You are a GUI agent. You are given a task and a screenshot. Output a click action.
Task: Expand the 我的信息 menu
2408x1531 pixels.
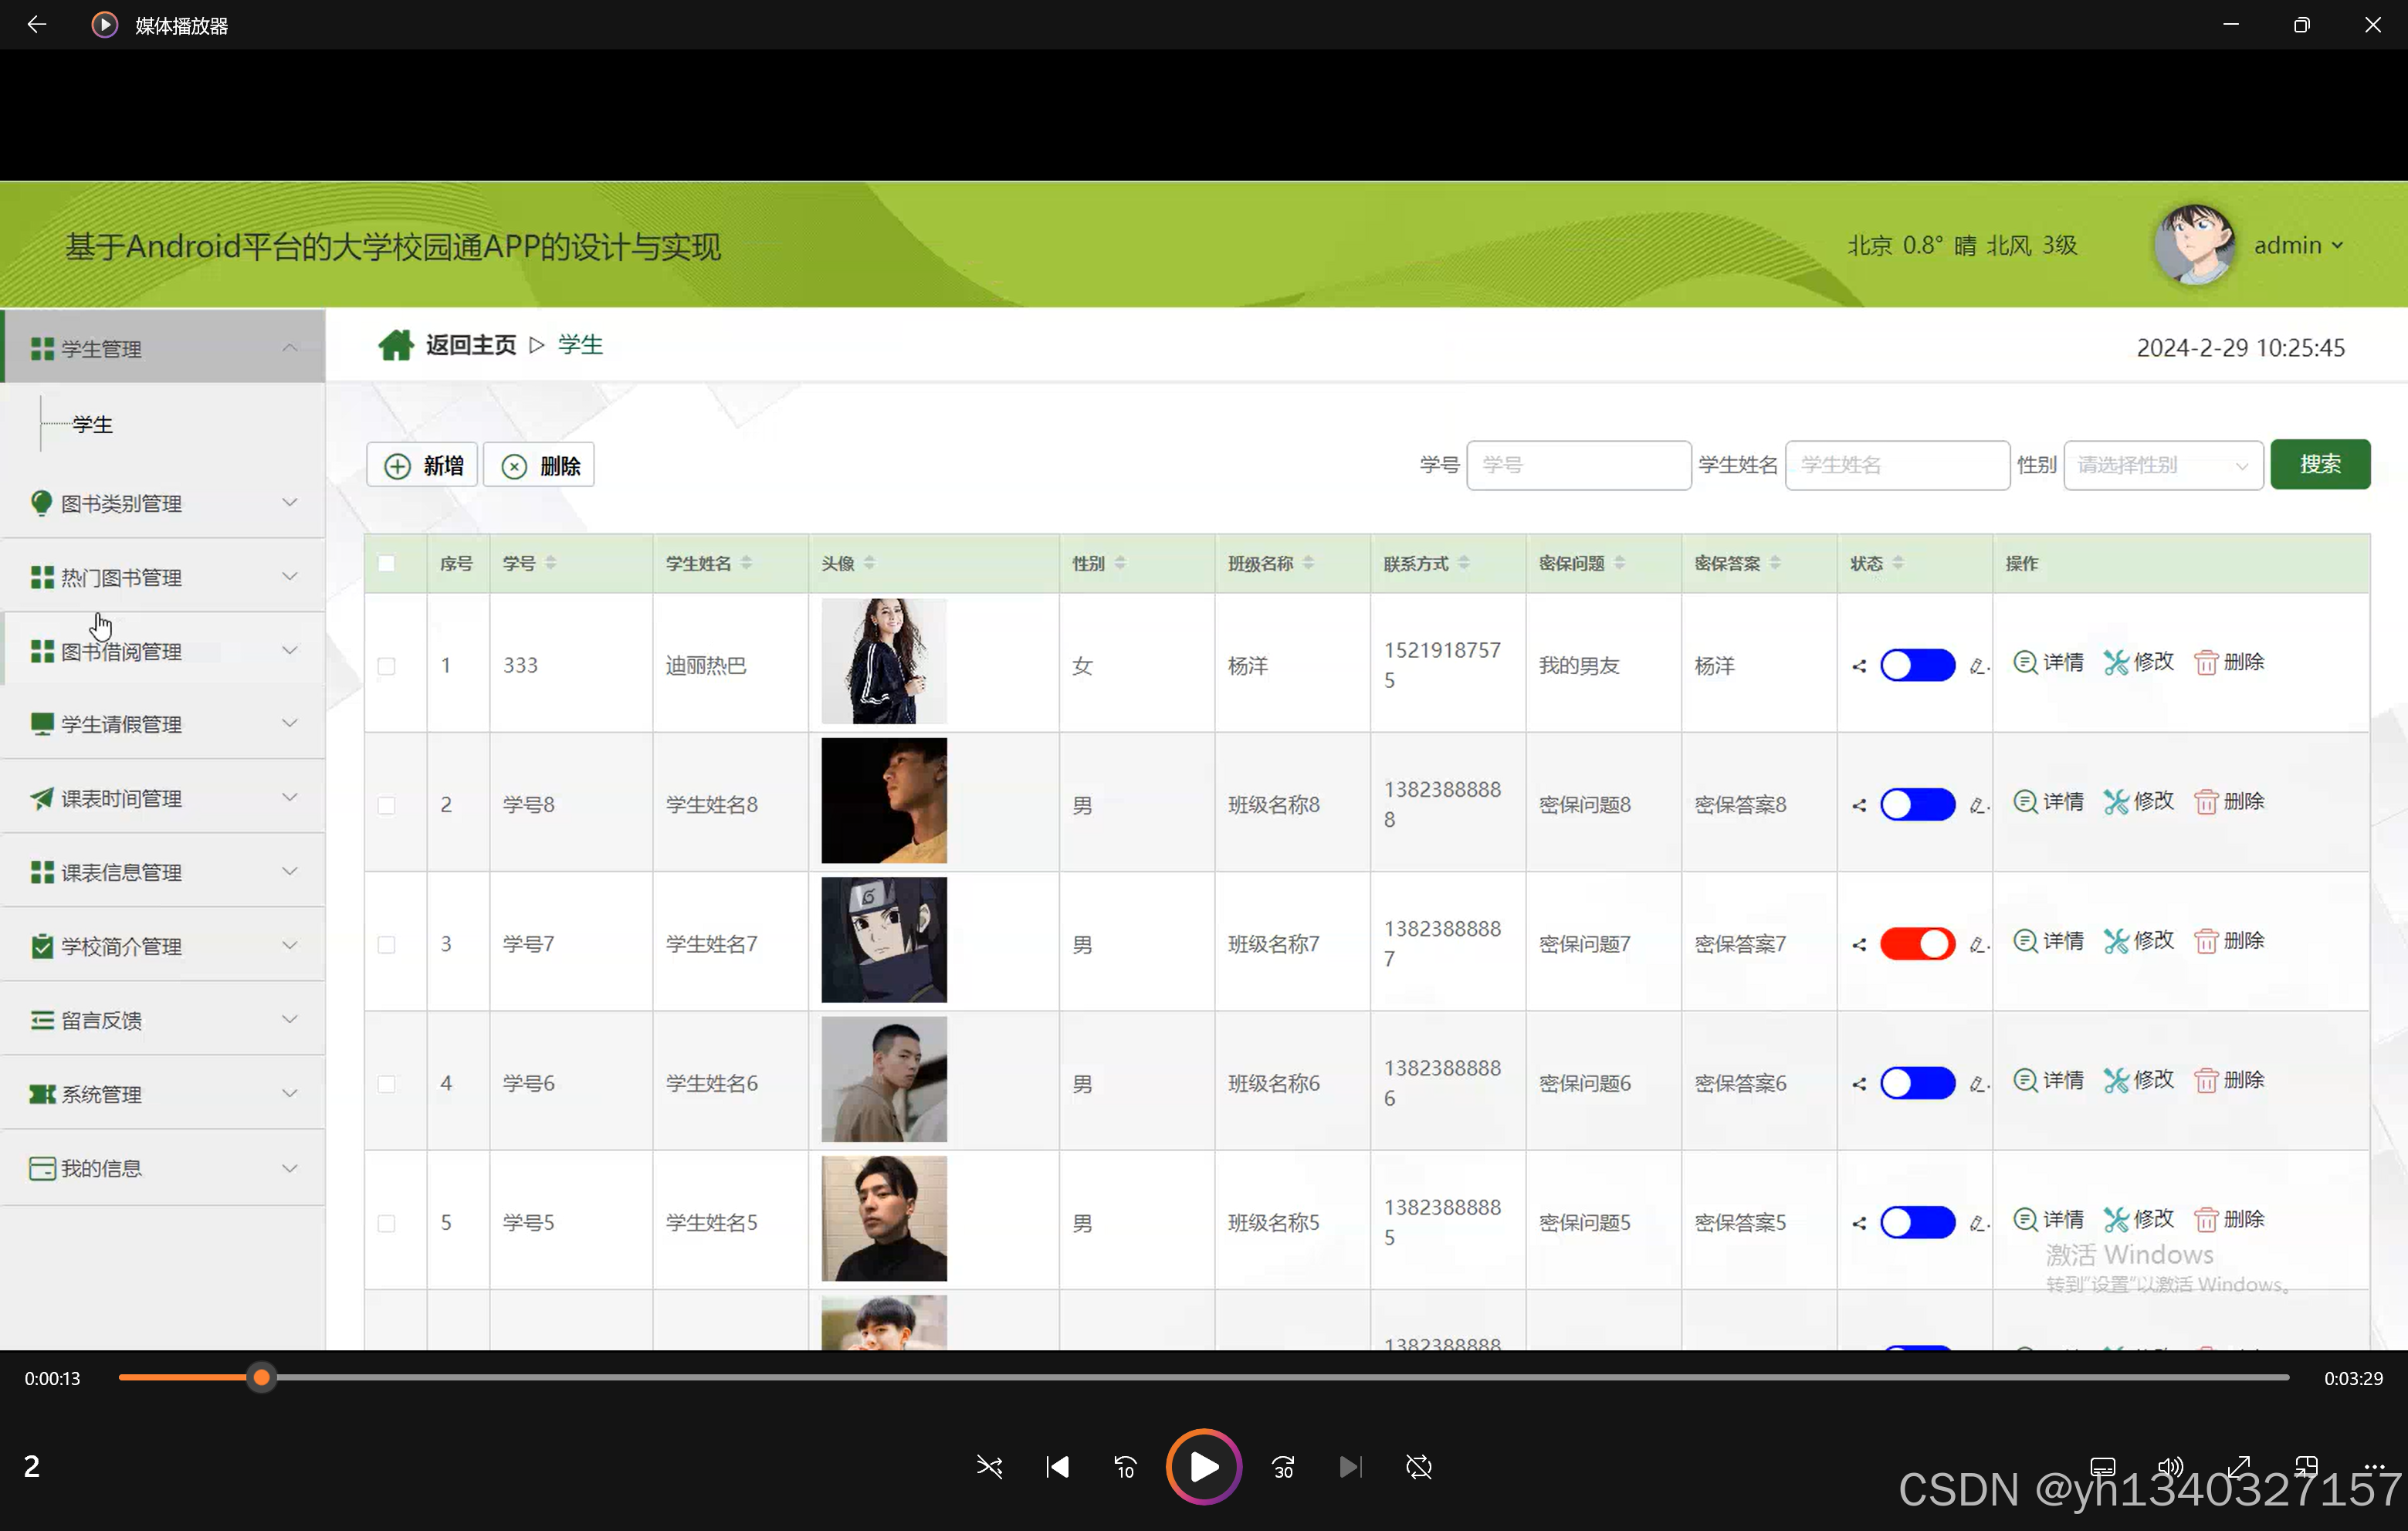[163, 1168]
